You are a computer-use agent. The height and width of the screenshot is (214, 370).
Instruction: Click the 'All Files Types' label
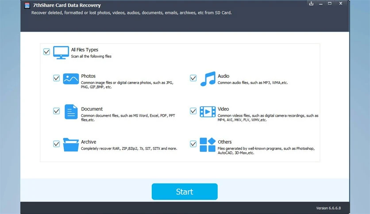tap(85, 50)
